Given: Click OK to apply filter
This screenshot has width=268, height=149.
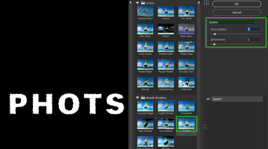Looking at the screenshot, I should click(x=237, y=4).
